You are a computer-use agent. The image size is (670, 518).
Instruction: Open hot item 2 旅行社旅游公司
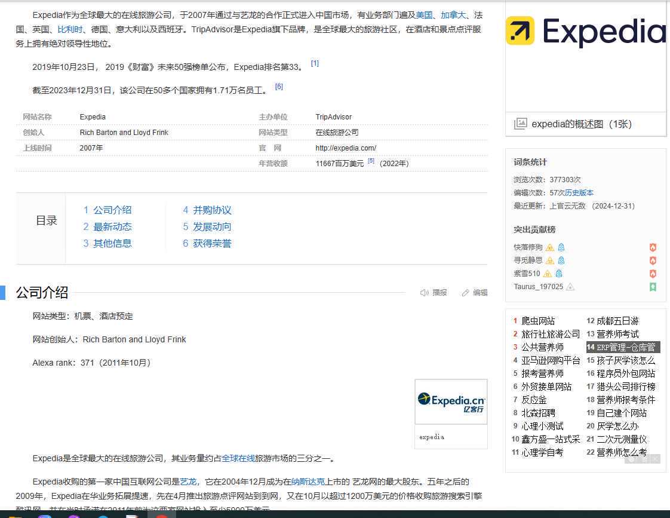point(551,334)
